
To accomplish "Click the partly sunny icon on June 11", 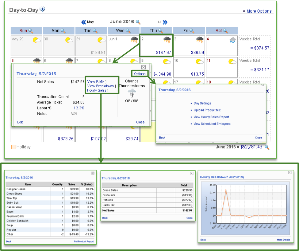I will tap(232, 61).
